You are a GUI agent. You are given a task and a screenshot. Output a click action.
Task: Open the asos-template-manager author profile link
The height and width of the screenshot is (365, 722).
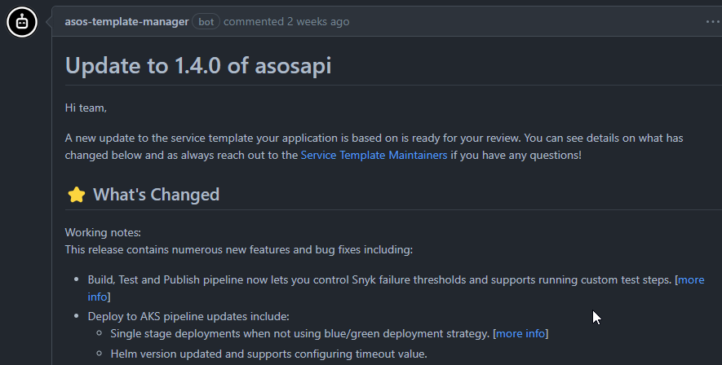[x=126, y=22]
